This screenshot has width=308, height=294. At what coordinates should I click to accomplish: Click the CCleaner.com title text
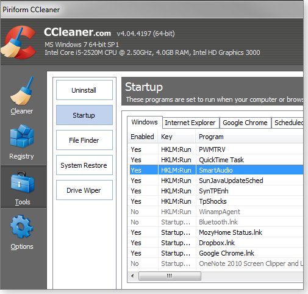pos(77,32)
